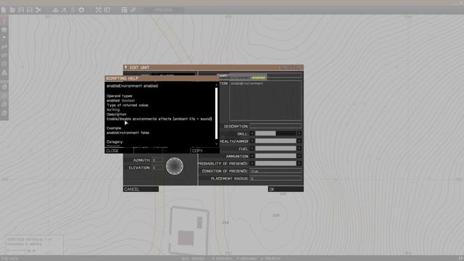Decrease Skill with left arrow

[x=252, y=133]
